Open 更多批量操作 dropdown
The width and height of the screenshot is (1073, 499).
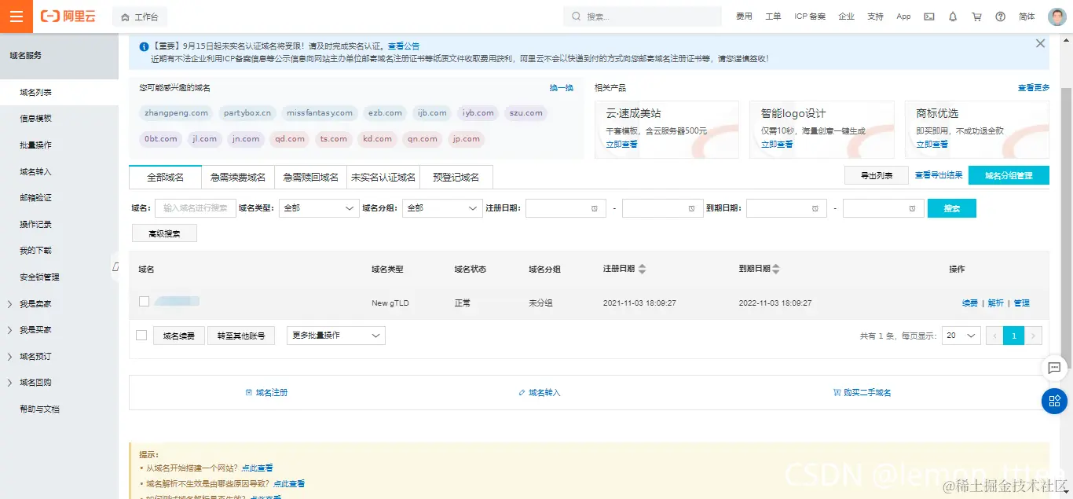click(x=336, y=336)
